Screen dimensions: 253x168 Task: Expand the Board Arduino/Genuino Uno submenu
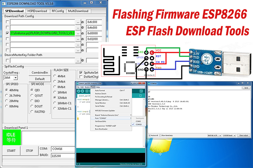pyautogui.click(x=111, y=115)
